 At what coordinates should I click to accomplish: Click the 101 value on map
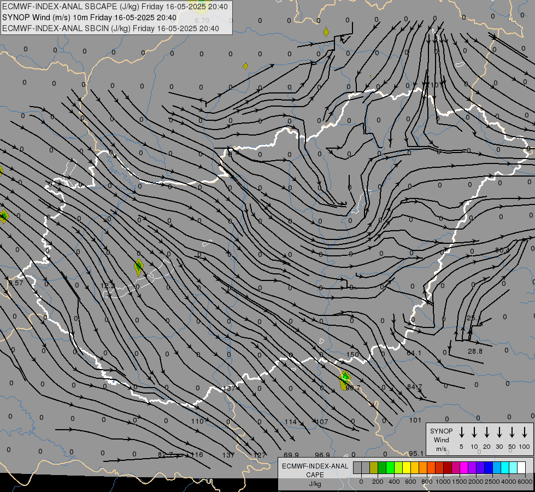[x=415, y=420]
